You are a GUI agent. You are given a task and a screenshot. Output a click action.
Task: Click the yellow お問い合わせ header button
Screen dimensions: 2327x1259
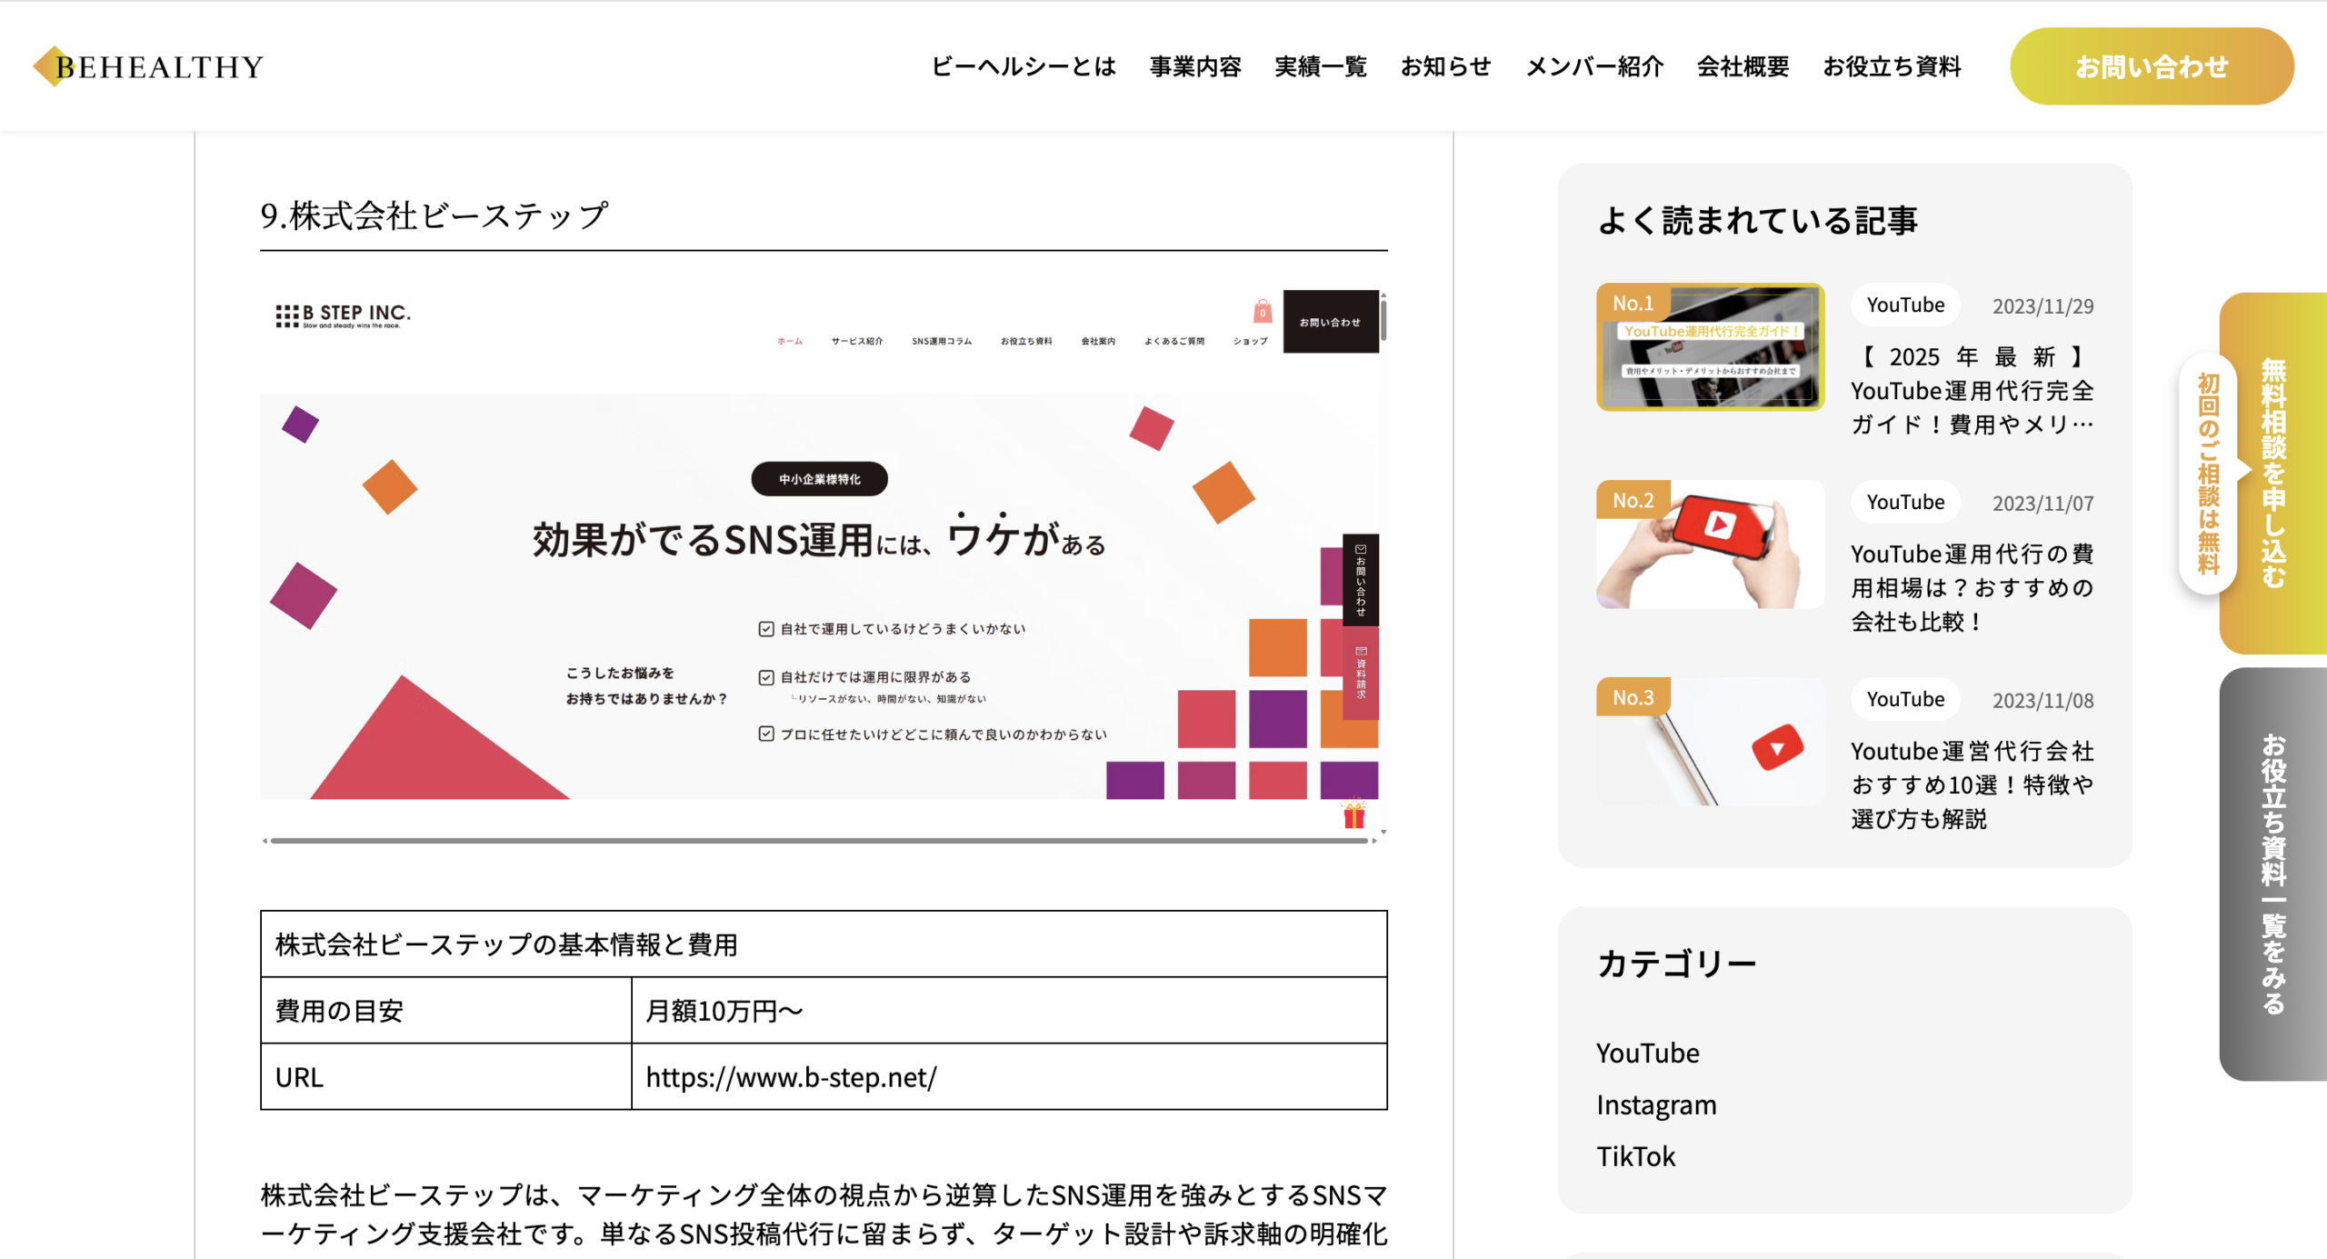tap(2152, 66)
